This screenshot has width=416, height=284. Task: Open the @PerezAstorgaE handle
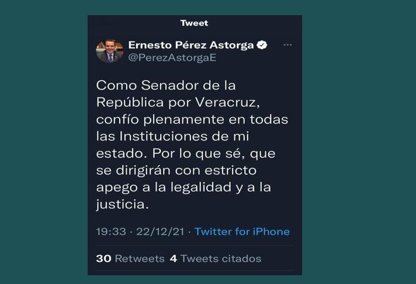click(172, 58)
